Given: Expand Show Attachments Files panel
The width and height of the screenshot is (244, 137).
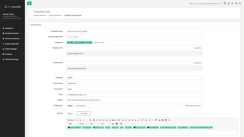Looking at the screenshot, I should coord(134,68).
